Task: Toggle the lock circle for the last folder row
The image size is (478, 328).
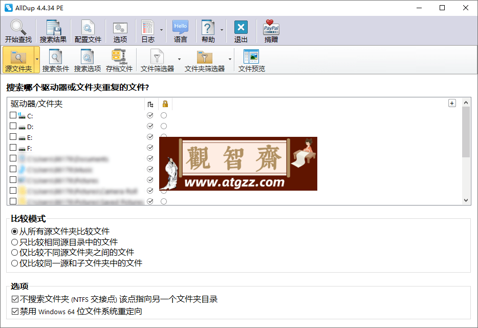Action: pos(164,201)
